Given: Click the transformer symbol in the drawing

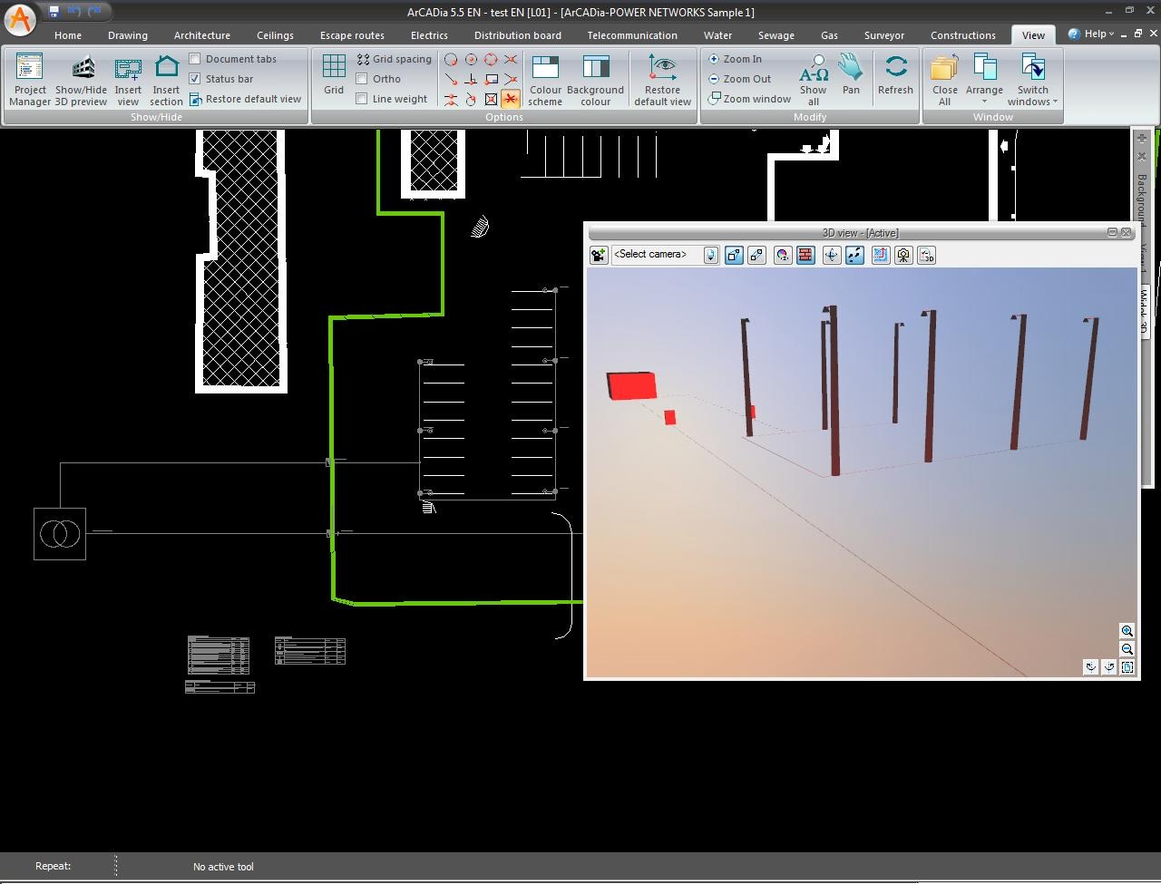Looking at the screenshot, I should (x=60, y=534).
